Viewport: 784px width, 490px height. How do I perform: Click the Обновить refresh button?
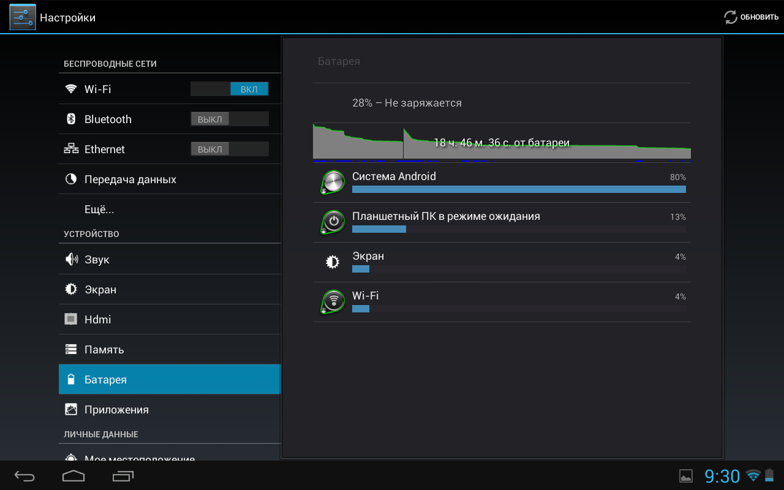(751, 17)
